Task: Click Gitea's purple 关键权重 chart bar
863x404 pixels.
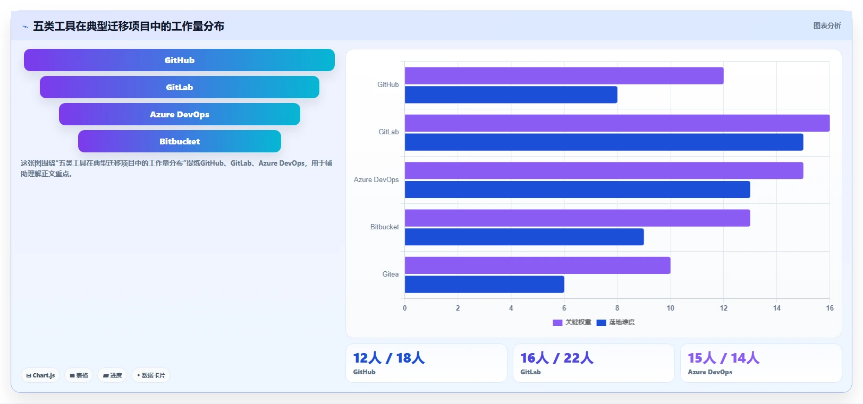Action: point(537,265)
